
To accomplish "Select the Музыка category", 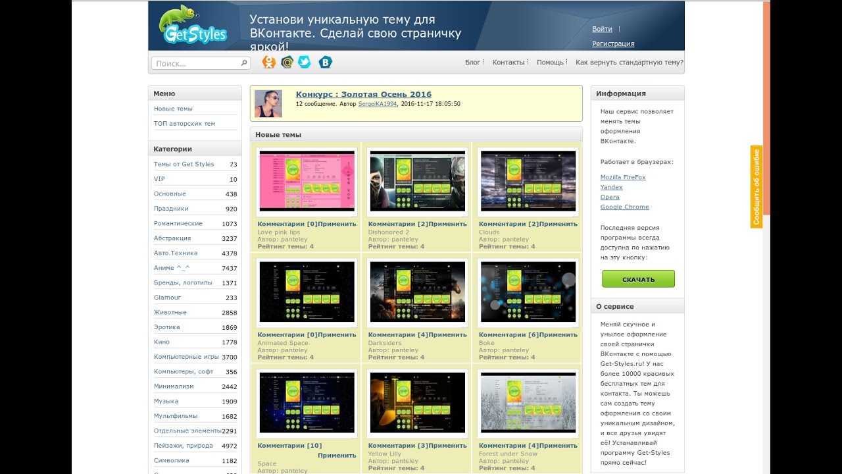I will [166, 401].
